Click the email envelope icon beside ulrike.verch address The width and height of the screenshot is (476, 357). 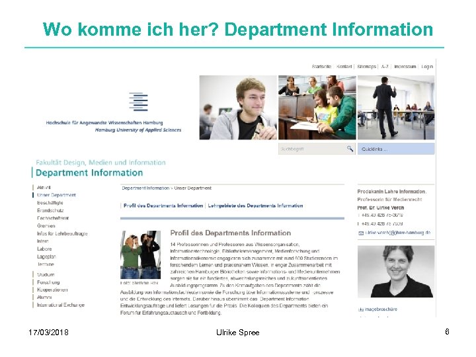(x=361, y=233)
